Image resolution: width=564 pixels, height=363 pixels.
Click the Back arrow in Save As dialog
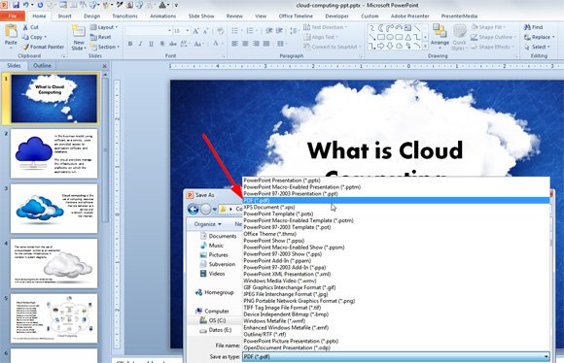(194, 209)
